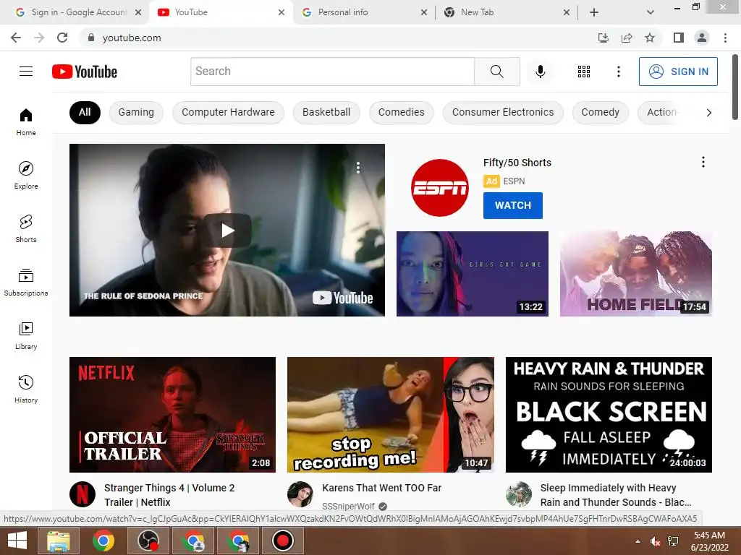Click Netflix channel avatar

coord(82,494)
